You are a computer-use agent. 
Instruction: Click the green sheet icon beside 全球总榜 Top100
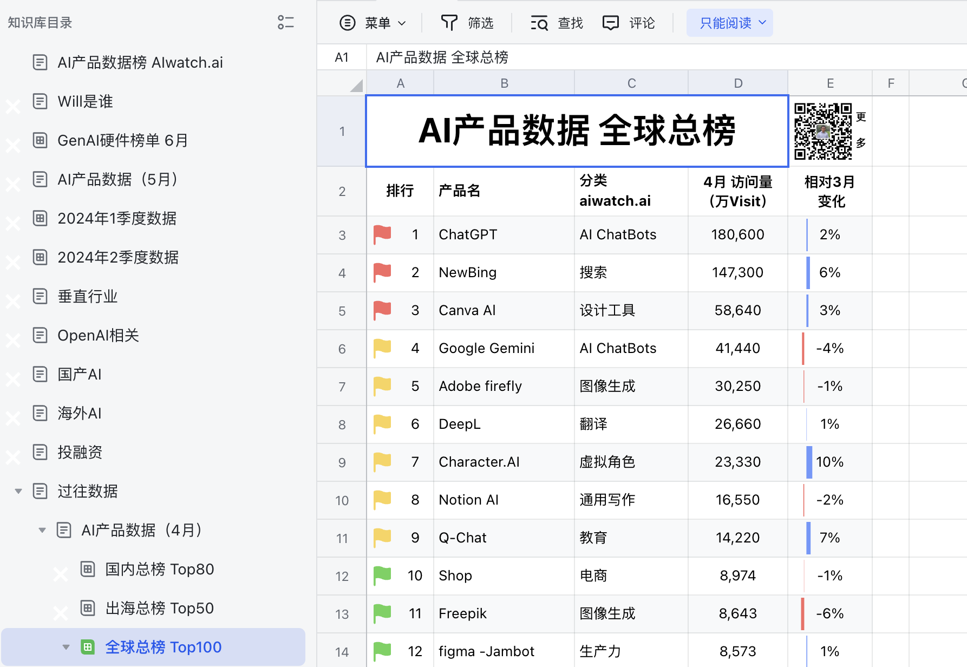[x=88, y=647]
